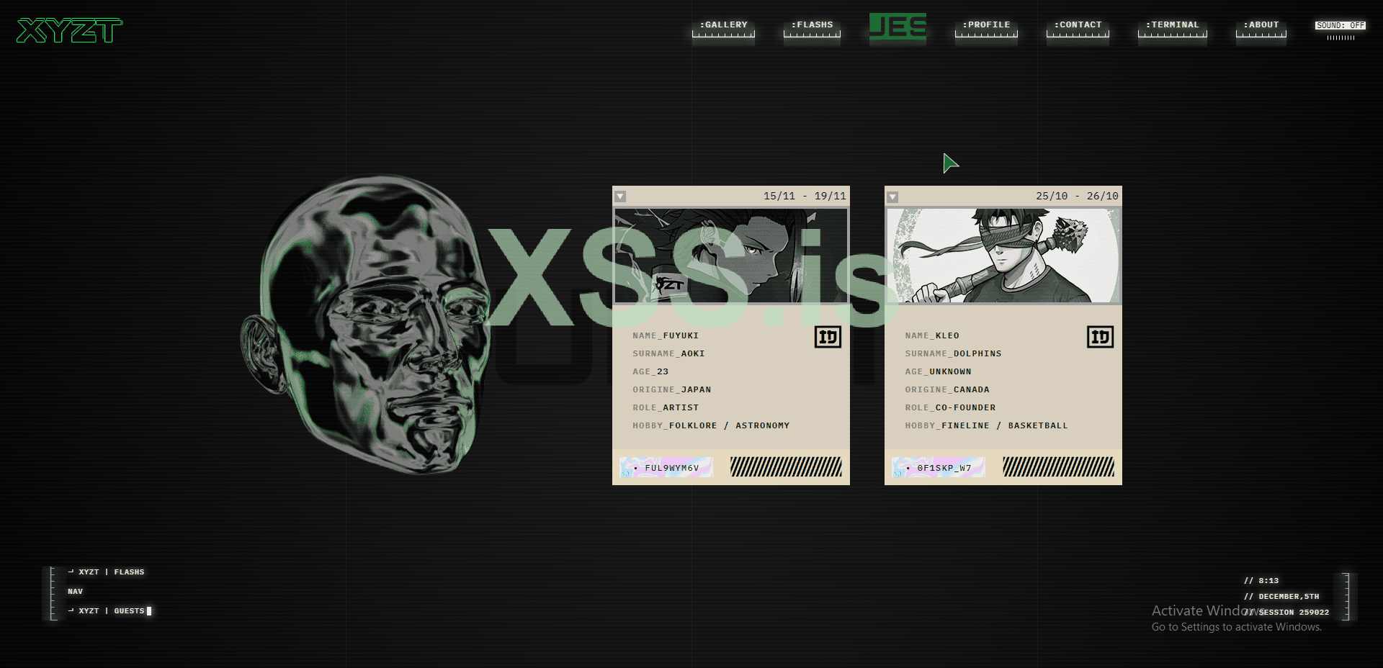Click the AGE_23 line
Screen dimensions: 1383x668
tap(650, 371)
